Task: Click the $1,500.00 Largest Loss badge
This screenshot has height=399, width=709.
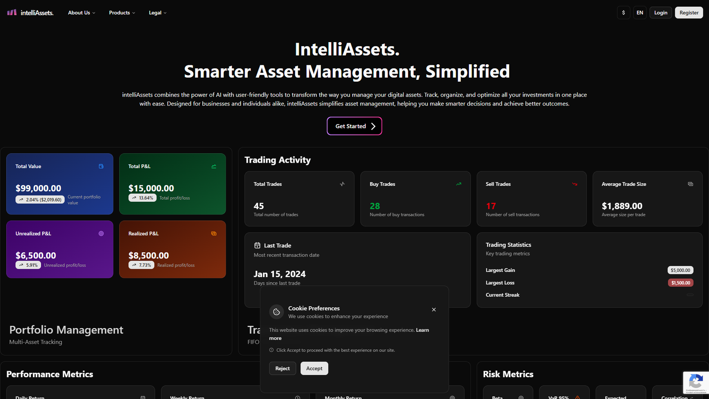Action: (681, 283)
